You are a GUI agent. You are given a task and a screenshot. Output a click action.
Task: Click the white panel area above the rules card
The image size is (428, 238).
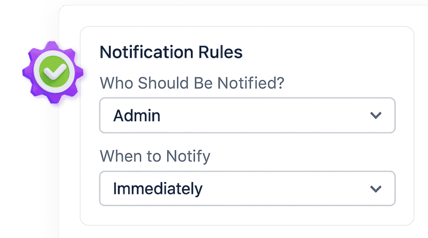point(241,16)
